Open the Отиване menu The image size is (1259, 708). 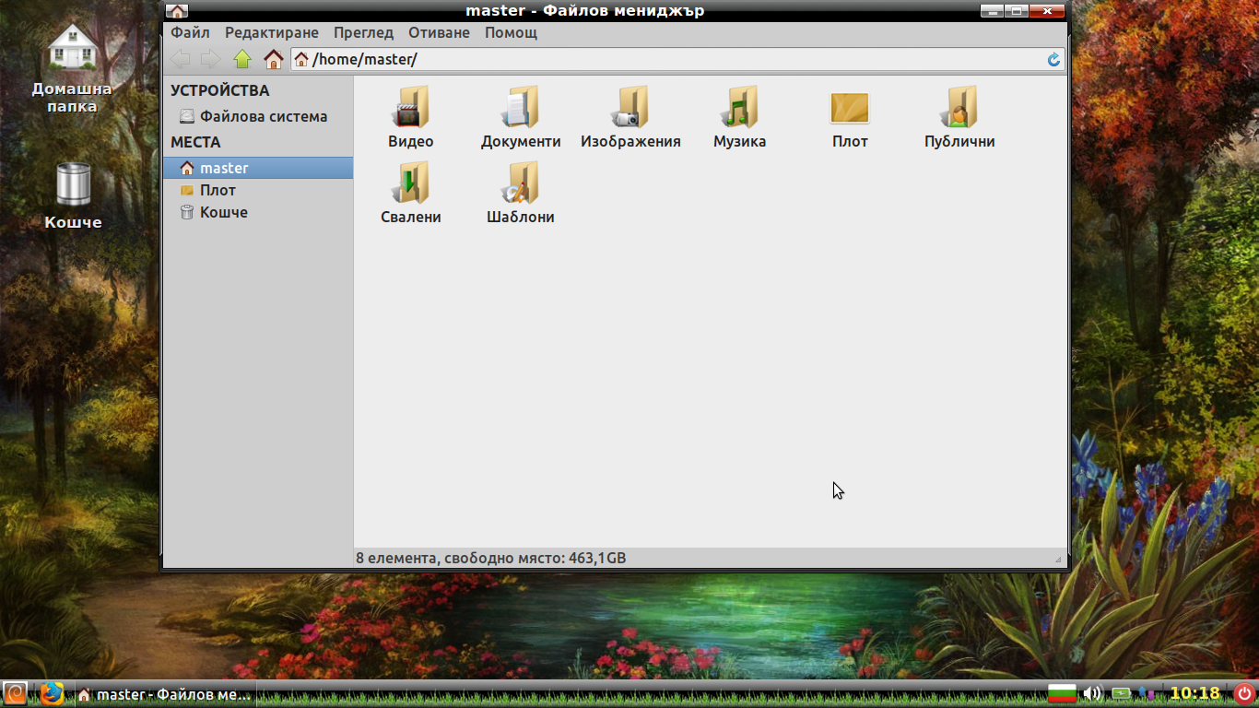tap(441, 32)
